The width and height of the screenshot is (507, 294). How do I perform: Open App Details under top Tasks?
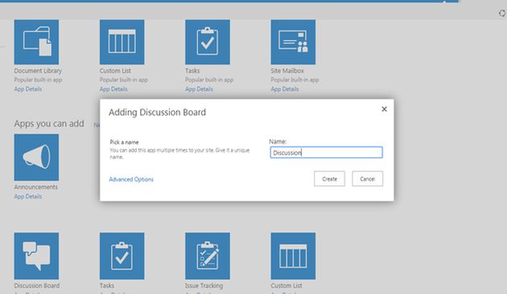coord(199,89)
